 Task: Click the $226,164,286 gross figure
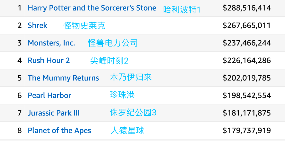[247, 60]
